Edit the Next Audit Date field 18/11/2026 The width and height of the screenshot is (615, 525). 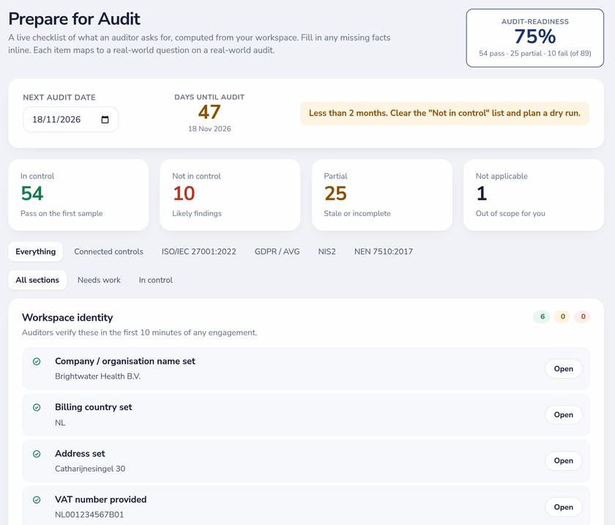click(x=70, y=119)
